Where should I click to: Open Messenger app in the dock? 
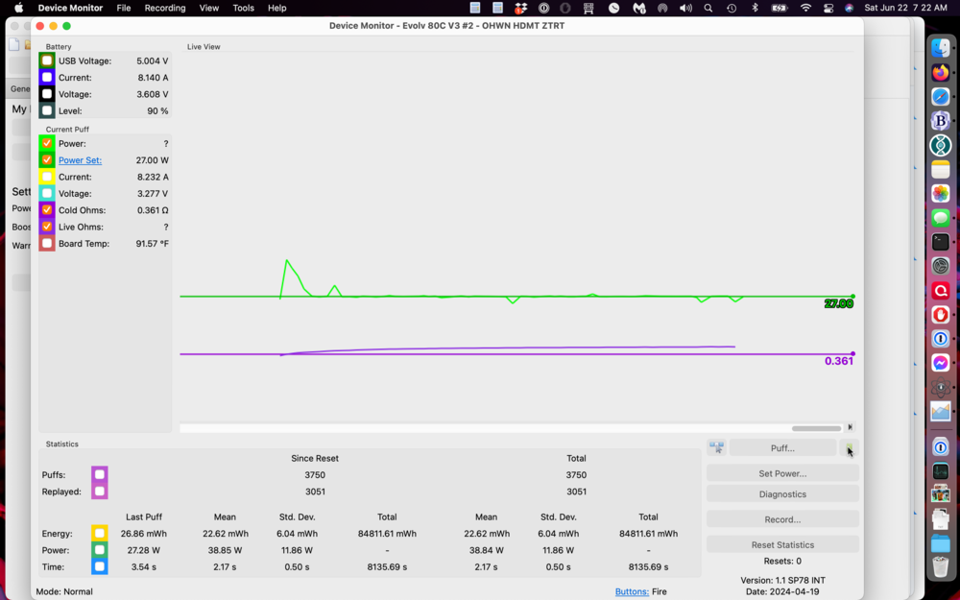click(x=941, y=363)
